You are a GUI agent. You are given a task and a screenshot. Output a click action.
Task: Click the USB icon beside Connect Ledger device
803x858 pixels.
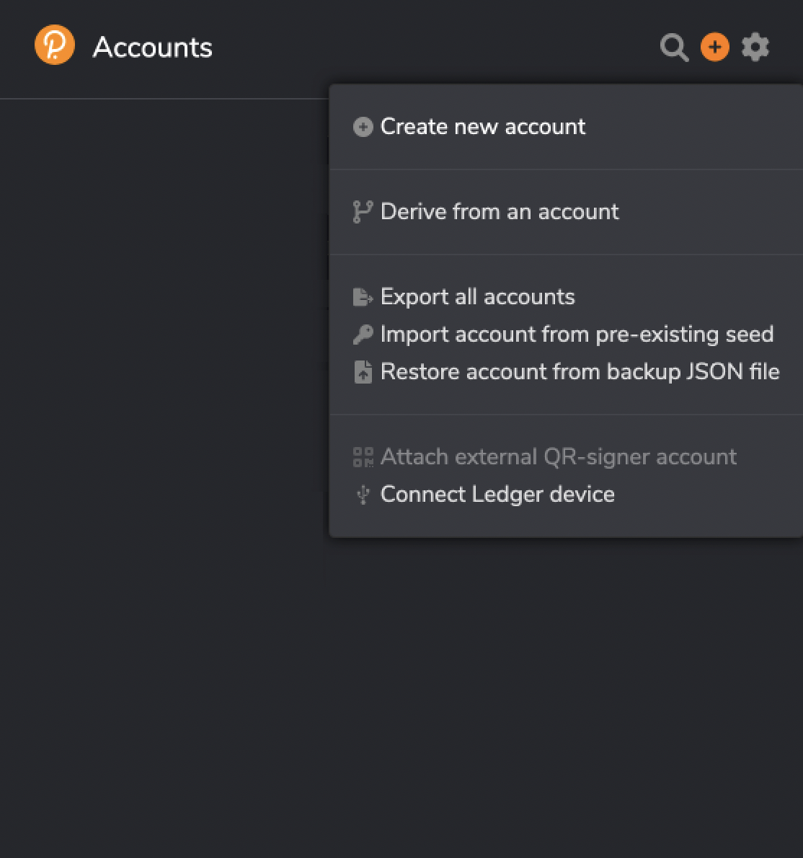pyautogui.click(x=363, y=495)
